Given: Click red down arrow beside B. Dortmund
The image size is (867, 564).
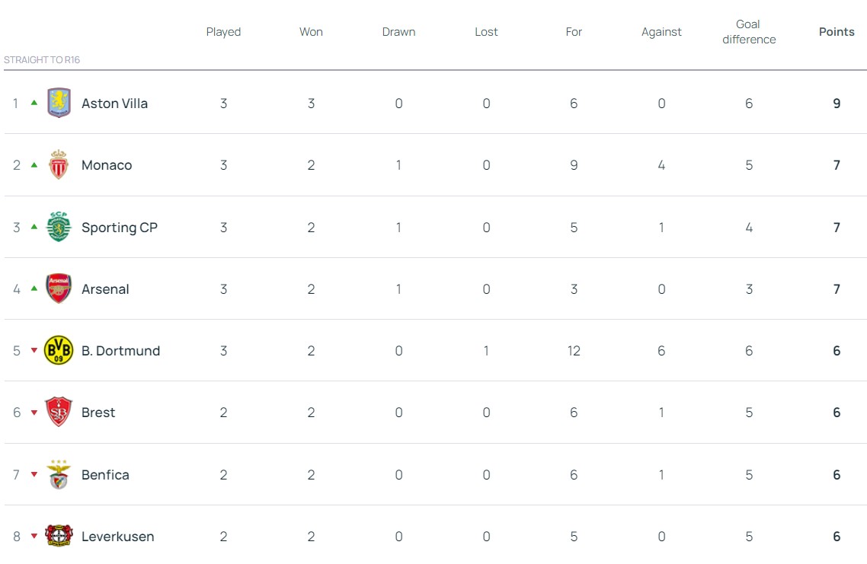Looking at the screenshot, I should [x=34, y=351].
